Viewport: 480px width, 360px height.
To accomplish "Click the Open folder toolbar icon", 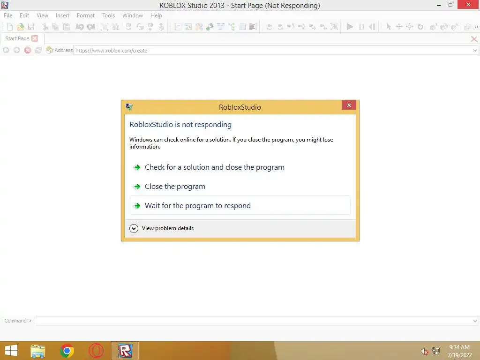I will click(x=21, y=27).
